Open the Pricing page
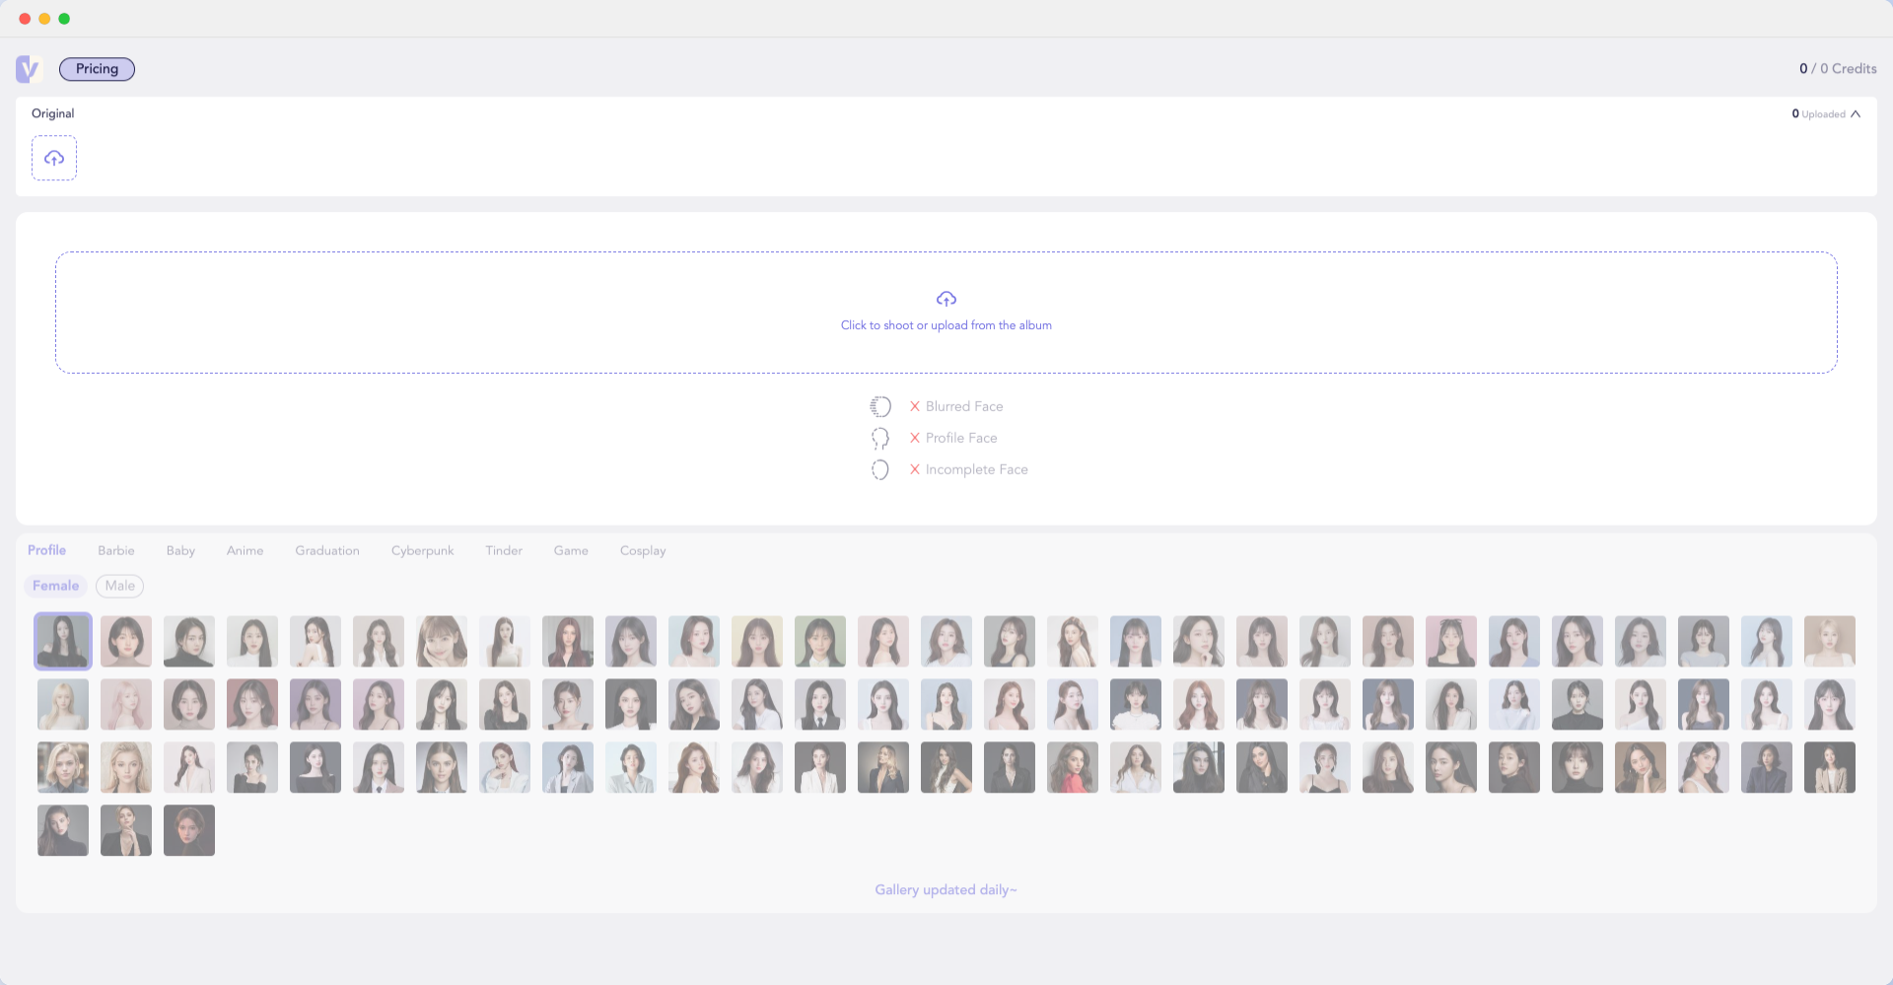The height and width of the screenshot is (985, 1893). pyautogui.click(x=97, y=69)
